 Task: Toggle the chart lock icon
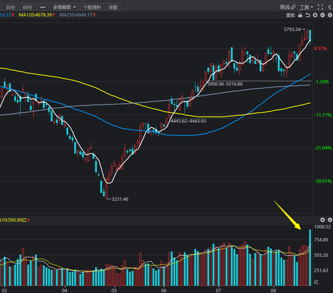pos(300,16)
